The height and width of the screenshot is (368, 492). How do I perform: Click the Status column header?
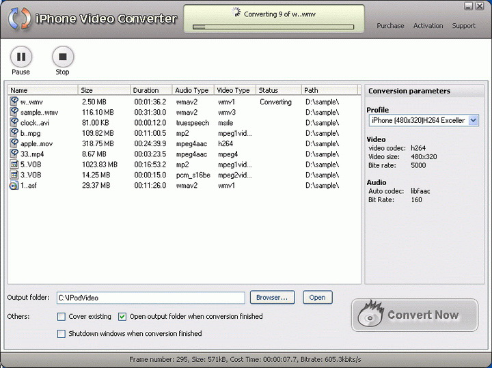[279, 90]
